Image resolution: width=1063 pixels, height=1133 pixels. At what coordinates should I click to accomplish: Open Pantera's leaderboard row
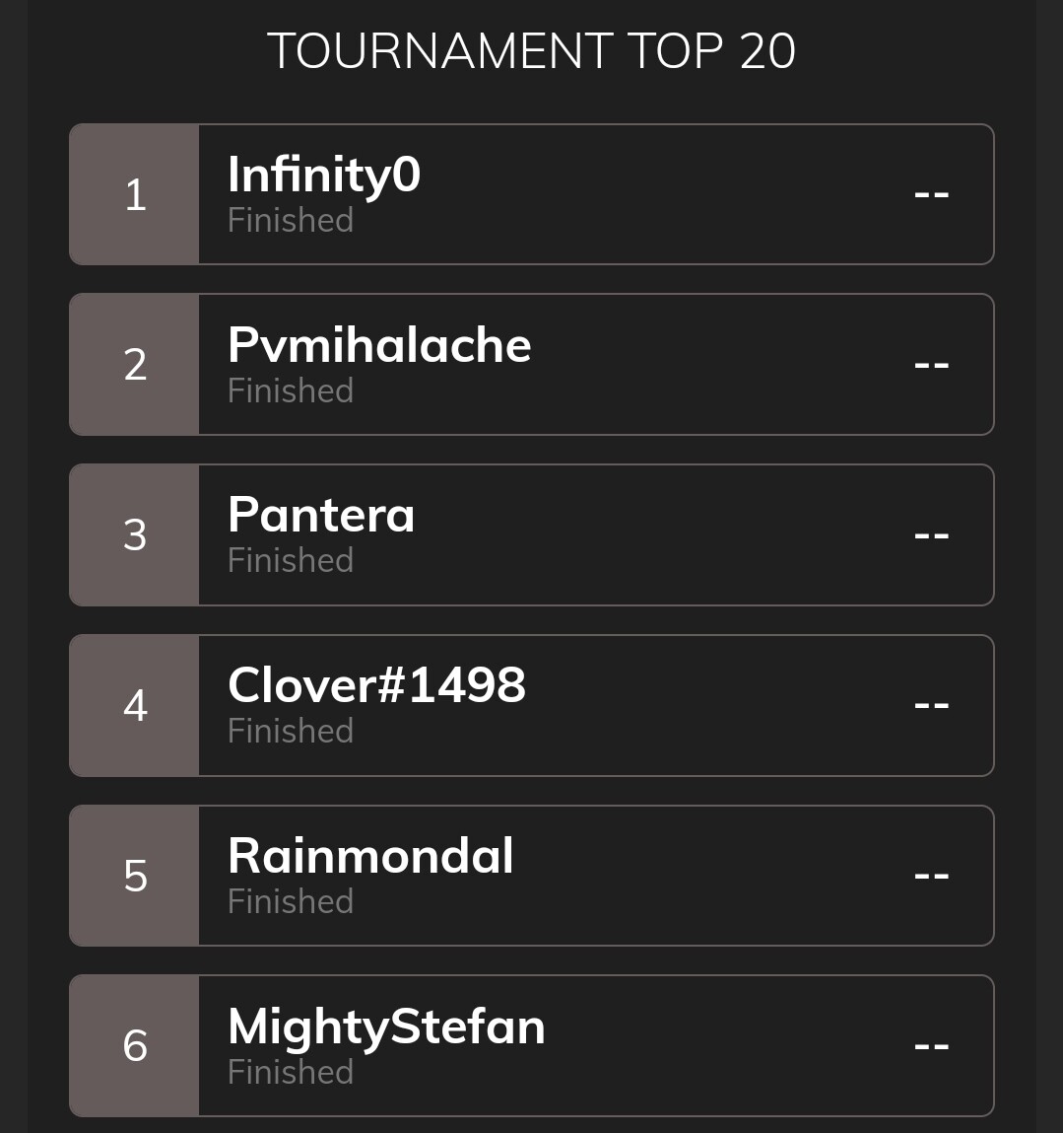[532, 534]
